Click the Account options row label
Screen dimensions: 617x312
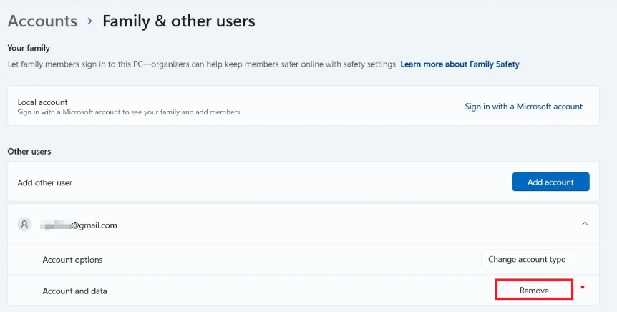pos(72,260)
